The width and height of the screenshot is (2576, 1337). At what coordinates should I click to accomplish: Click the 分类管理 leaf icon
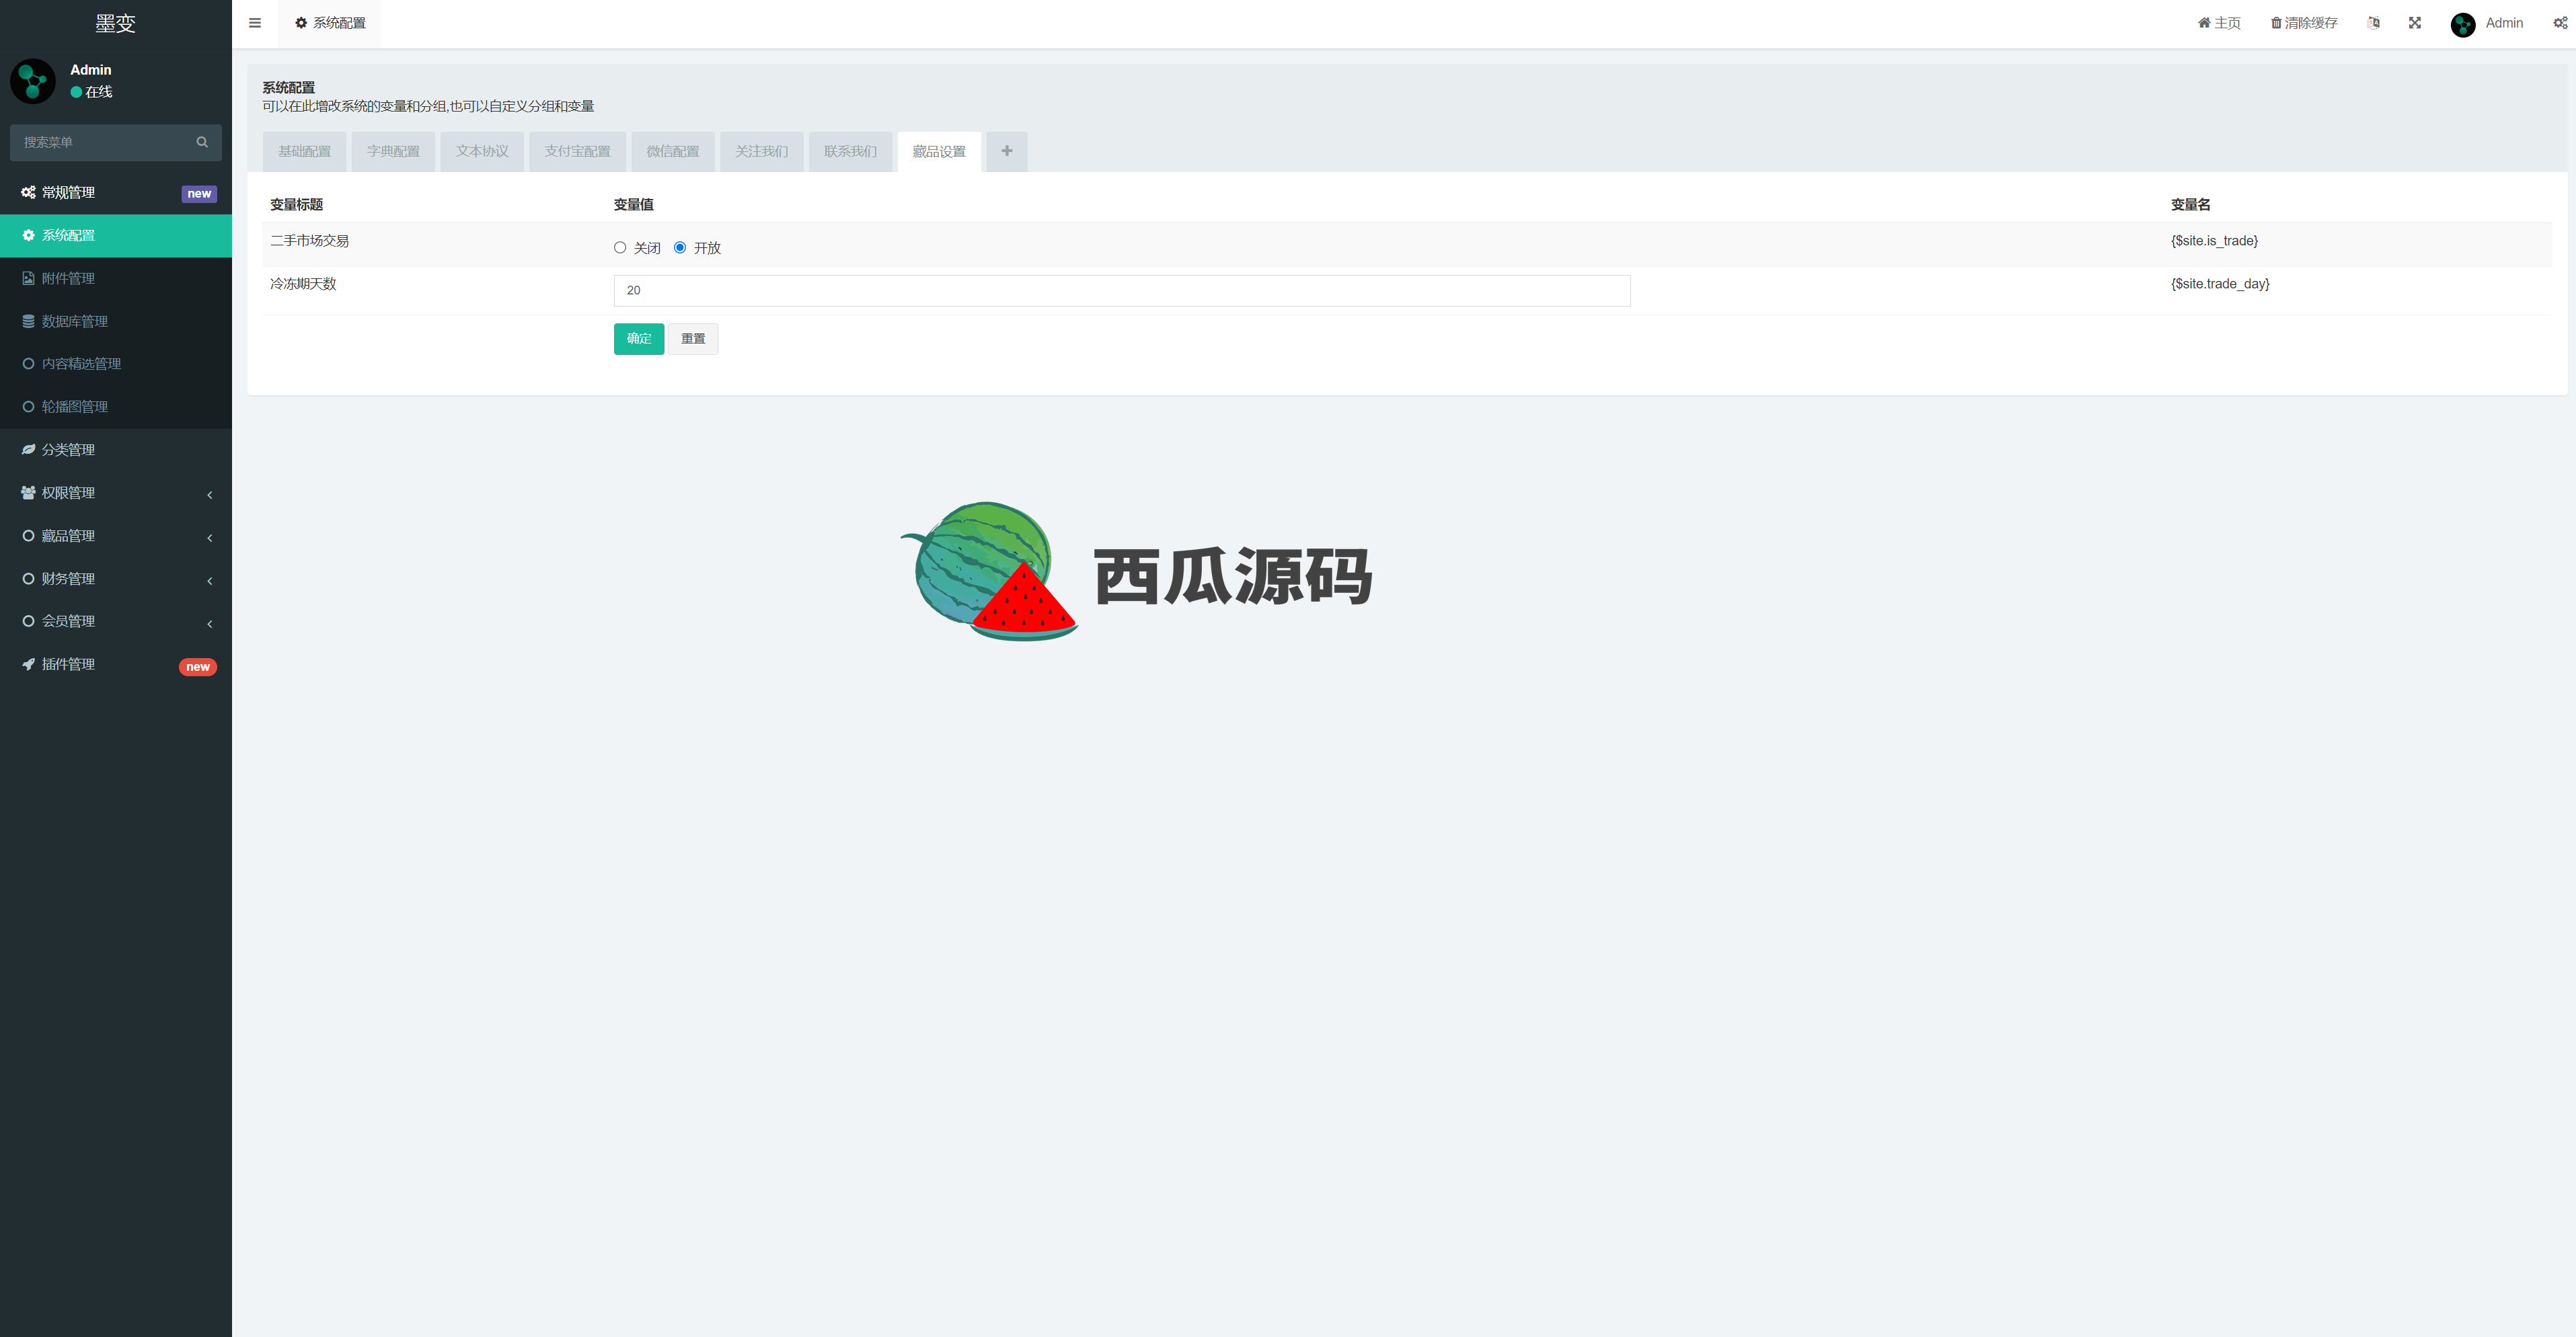28,450
